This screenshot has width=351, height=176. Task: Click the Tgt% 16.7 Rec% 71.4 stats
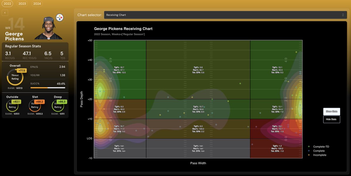pos(120,129)
